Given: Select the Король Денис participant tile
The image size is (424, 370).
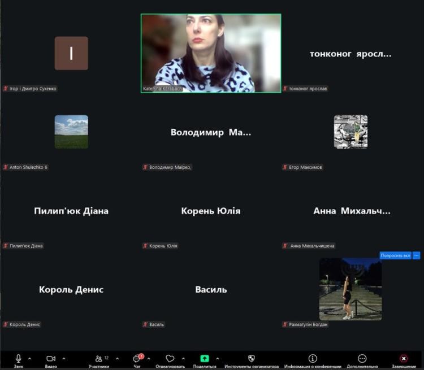Looking at the screenshot, I should 71,289.
